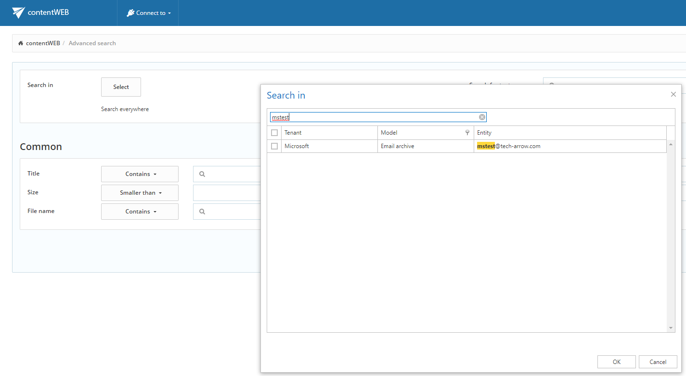
Task: Click the home icon in breadcrumb
Action: coord(21,43)
